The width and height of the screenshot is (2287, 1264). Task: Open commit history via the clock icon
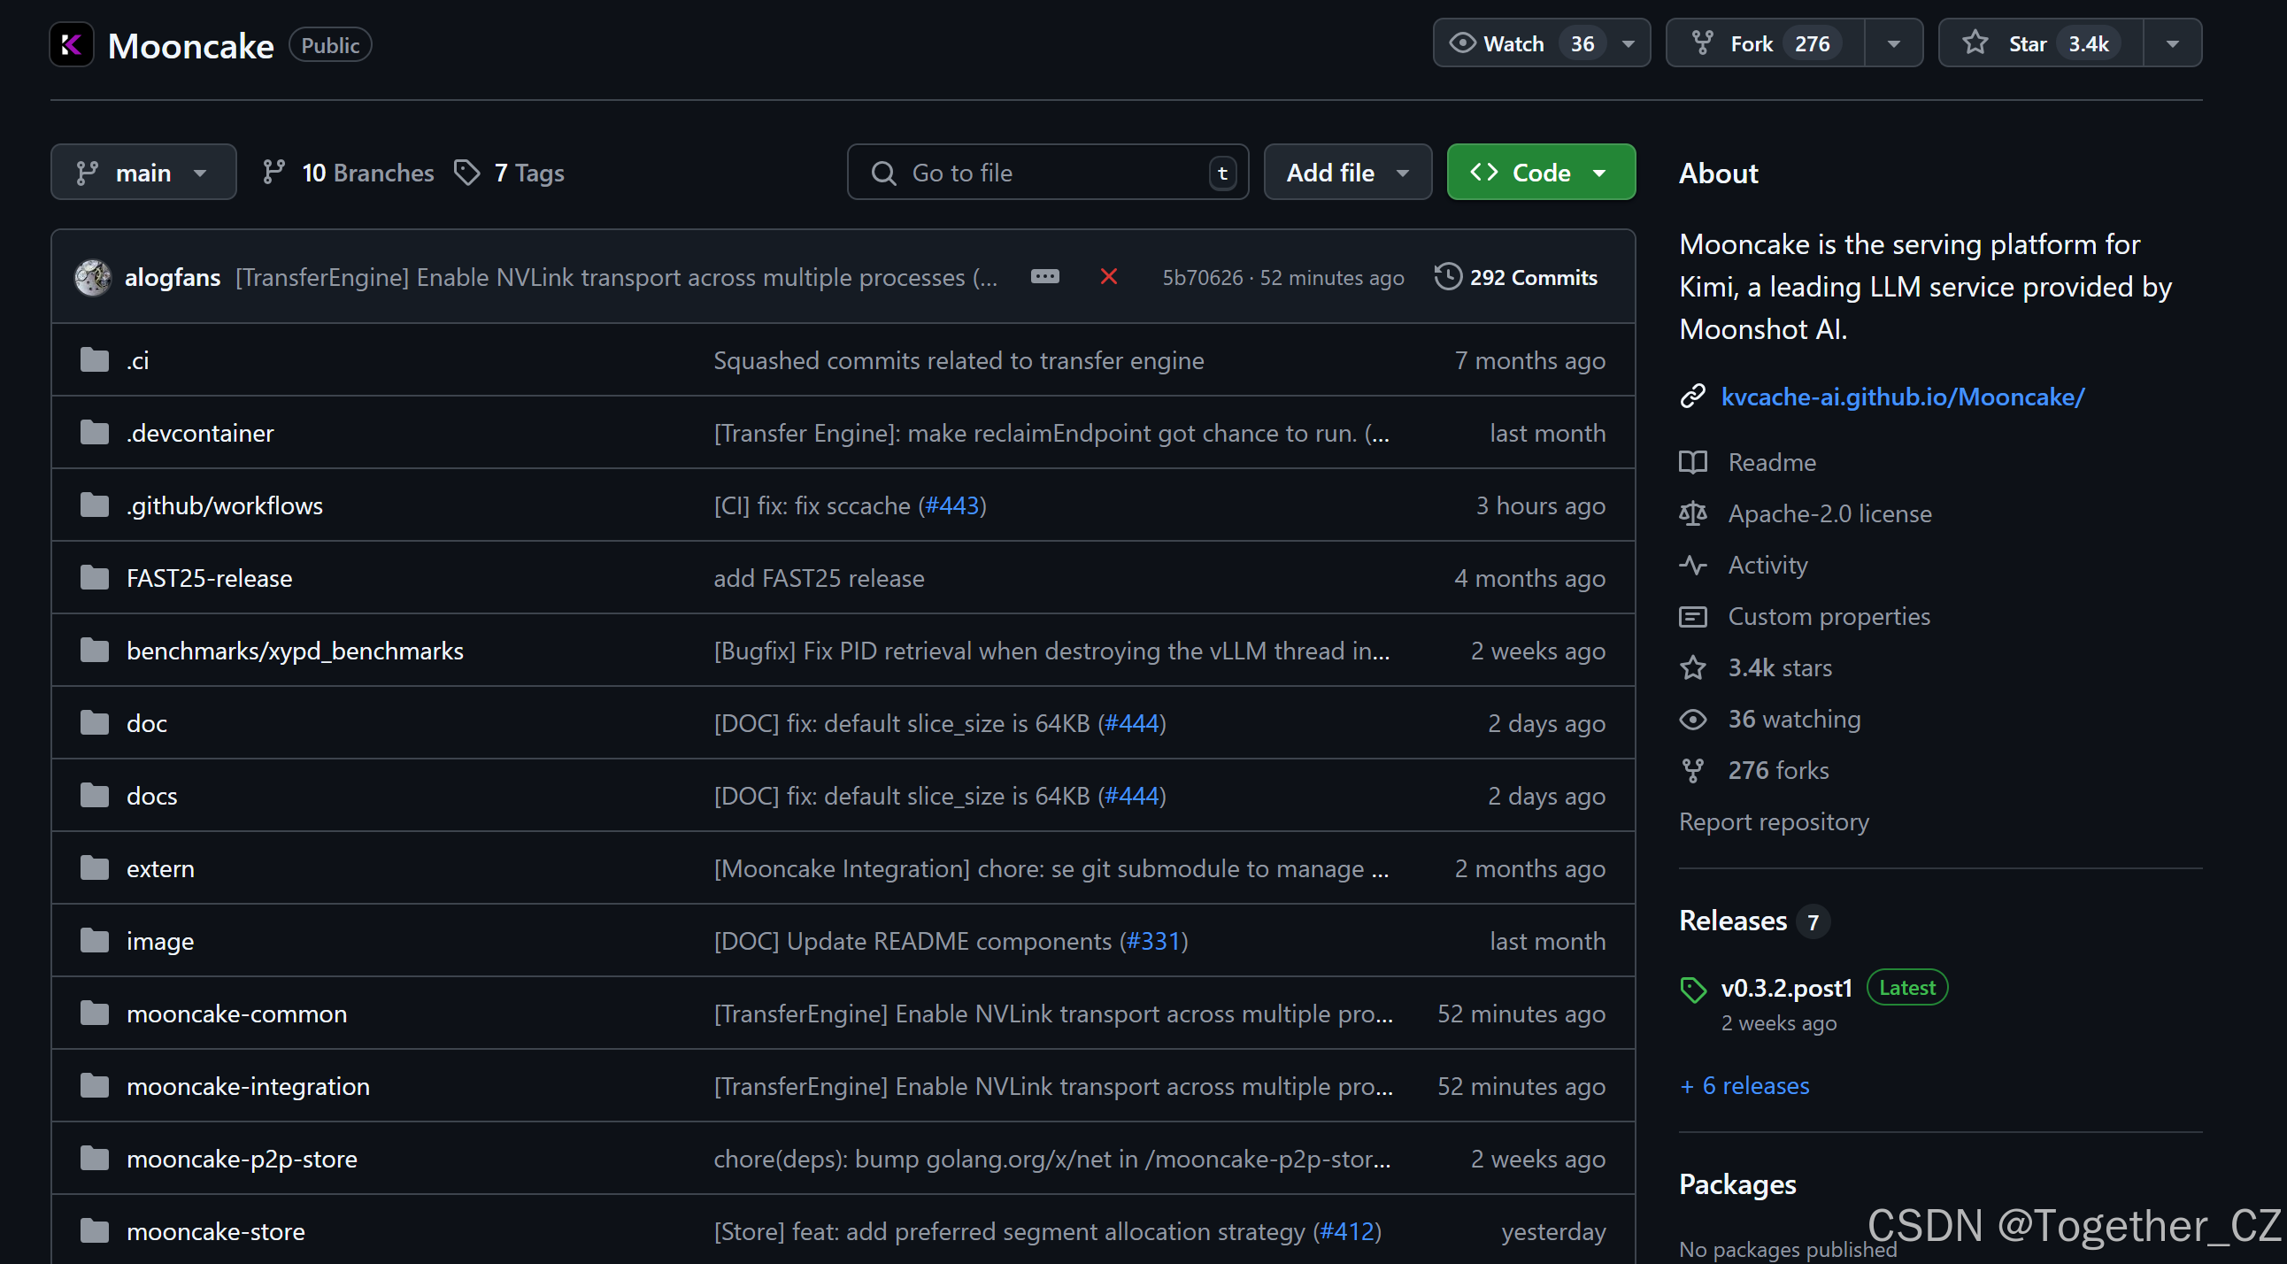(1448, 276)
